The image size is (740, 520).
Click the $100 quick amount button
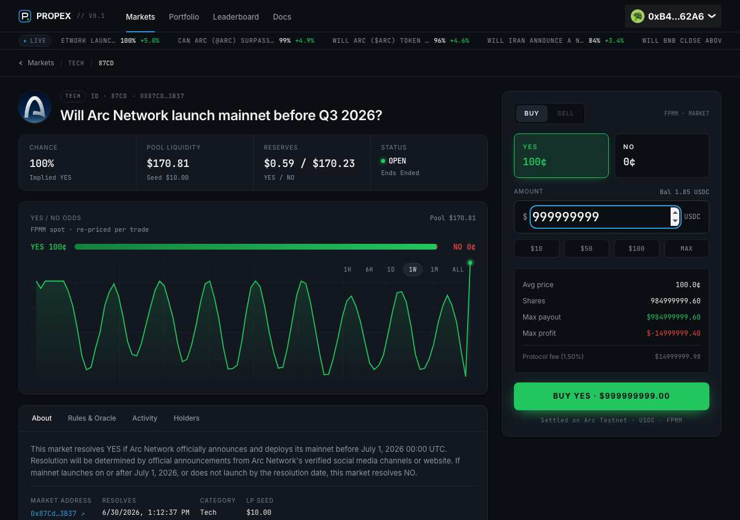pyautogui.click(x=637, y=248)
